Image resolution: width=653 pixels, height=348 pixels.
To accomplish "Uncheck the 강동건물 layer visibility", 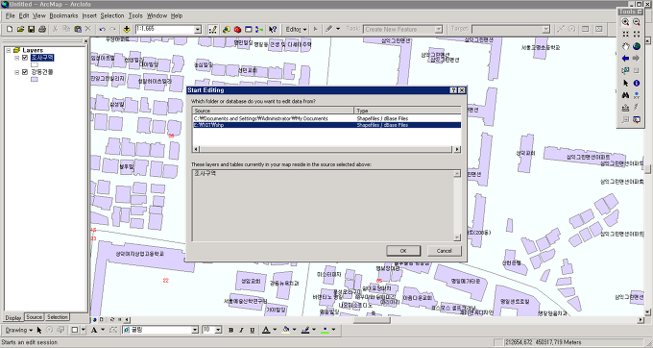I will point(25,72).
